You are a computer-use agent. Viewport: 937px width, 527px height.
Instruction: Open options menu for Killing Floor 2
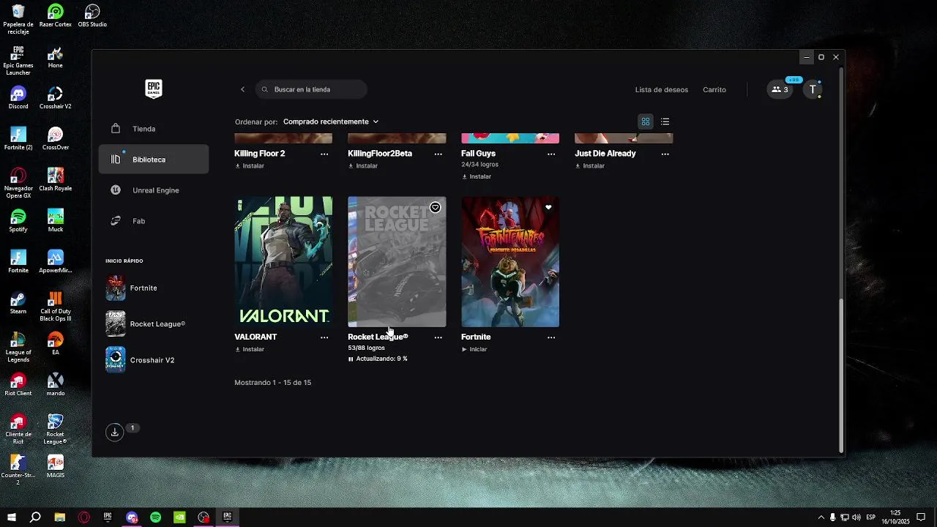tap(324, 154)
